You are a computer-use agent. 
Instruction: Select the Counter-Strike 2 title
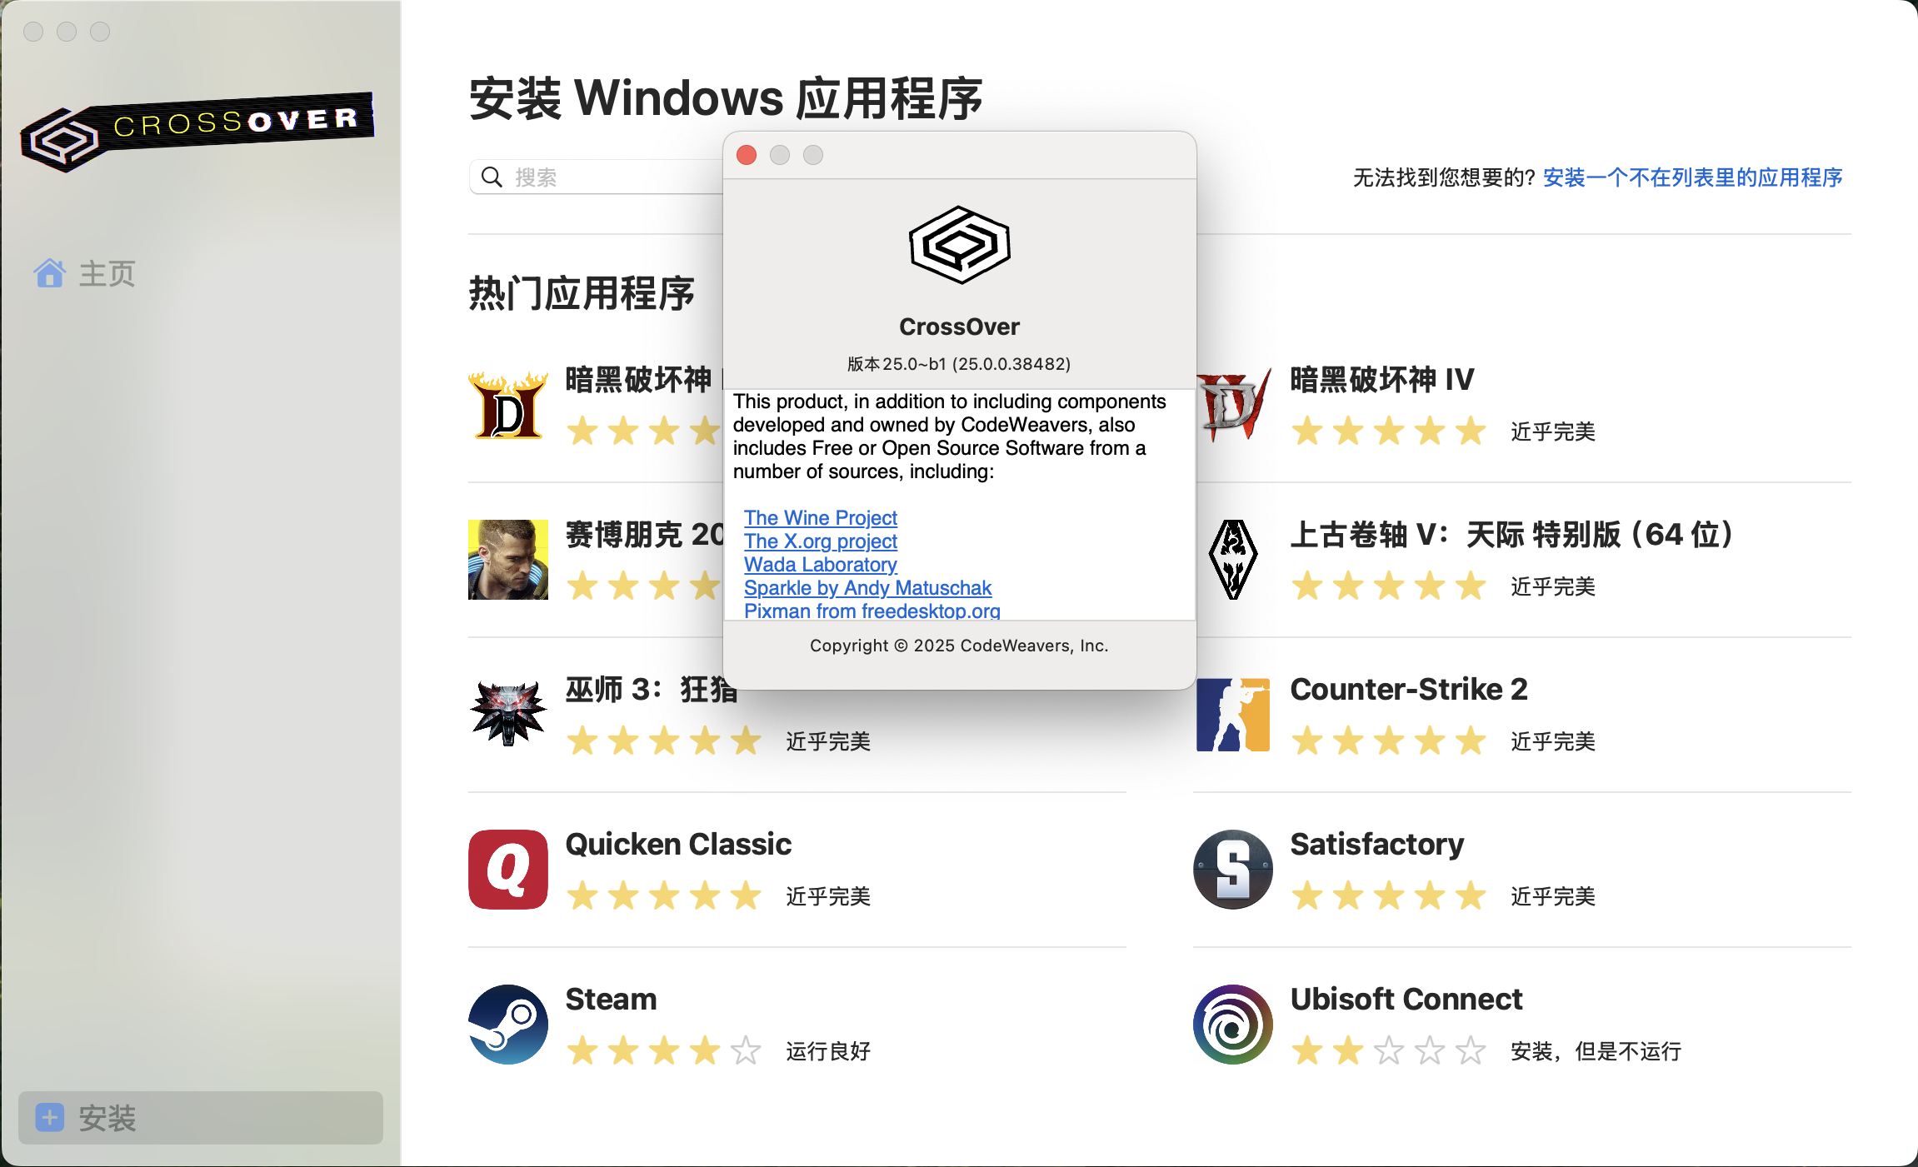pos(1409,689)
